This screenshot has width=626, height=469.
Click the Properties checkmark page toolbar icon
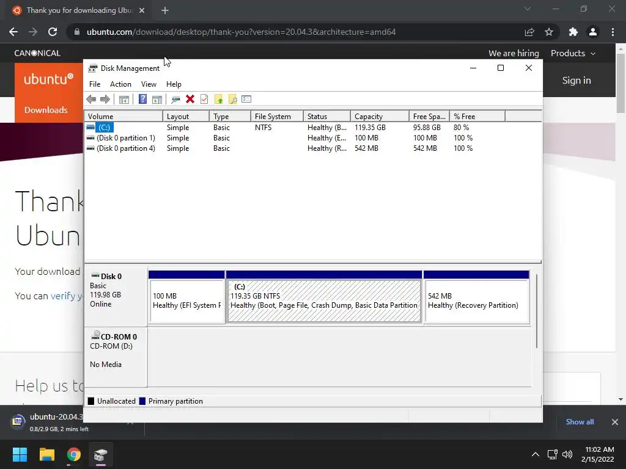tap(204, 100)
